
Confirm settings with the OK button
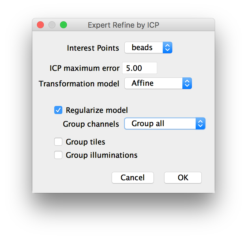183,178
